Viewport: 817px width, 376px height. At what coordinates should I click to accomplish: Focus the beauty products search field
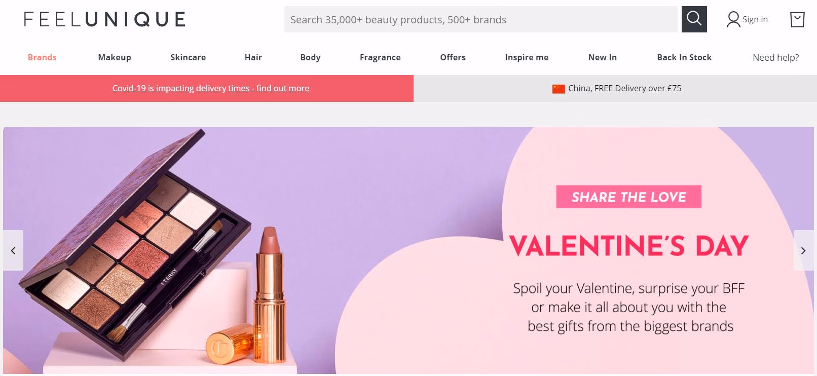(x=480, y=19)
